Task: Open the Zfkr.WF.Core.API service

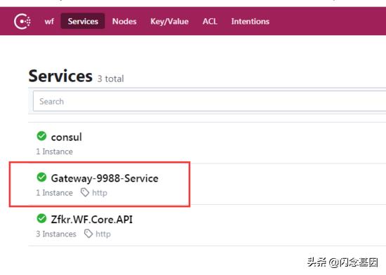Action: click(x=91, y=219)
